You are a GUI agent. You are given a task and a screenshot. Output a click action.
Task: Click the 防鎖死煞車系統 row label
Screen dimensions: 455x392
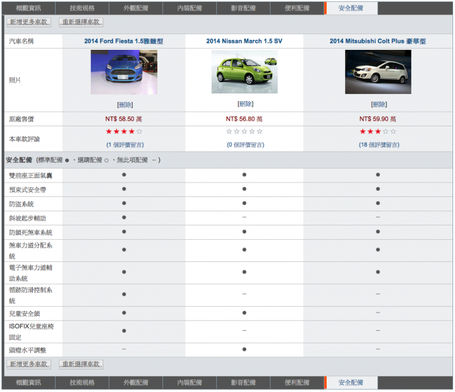(30, 232)
